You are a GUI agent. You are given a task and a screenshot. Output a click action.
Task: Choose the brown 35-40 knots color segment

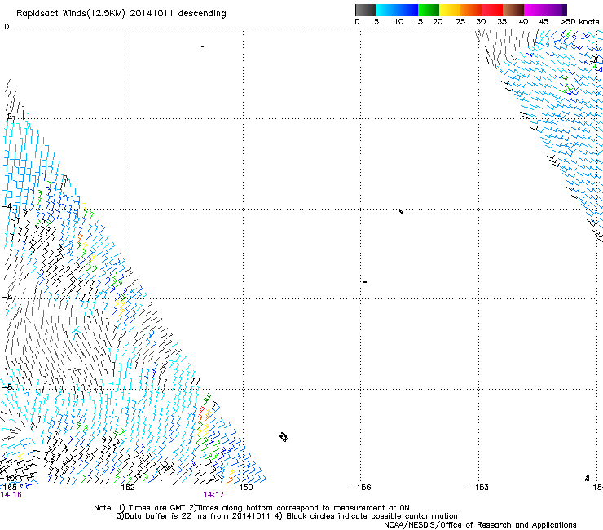point(513,10)
